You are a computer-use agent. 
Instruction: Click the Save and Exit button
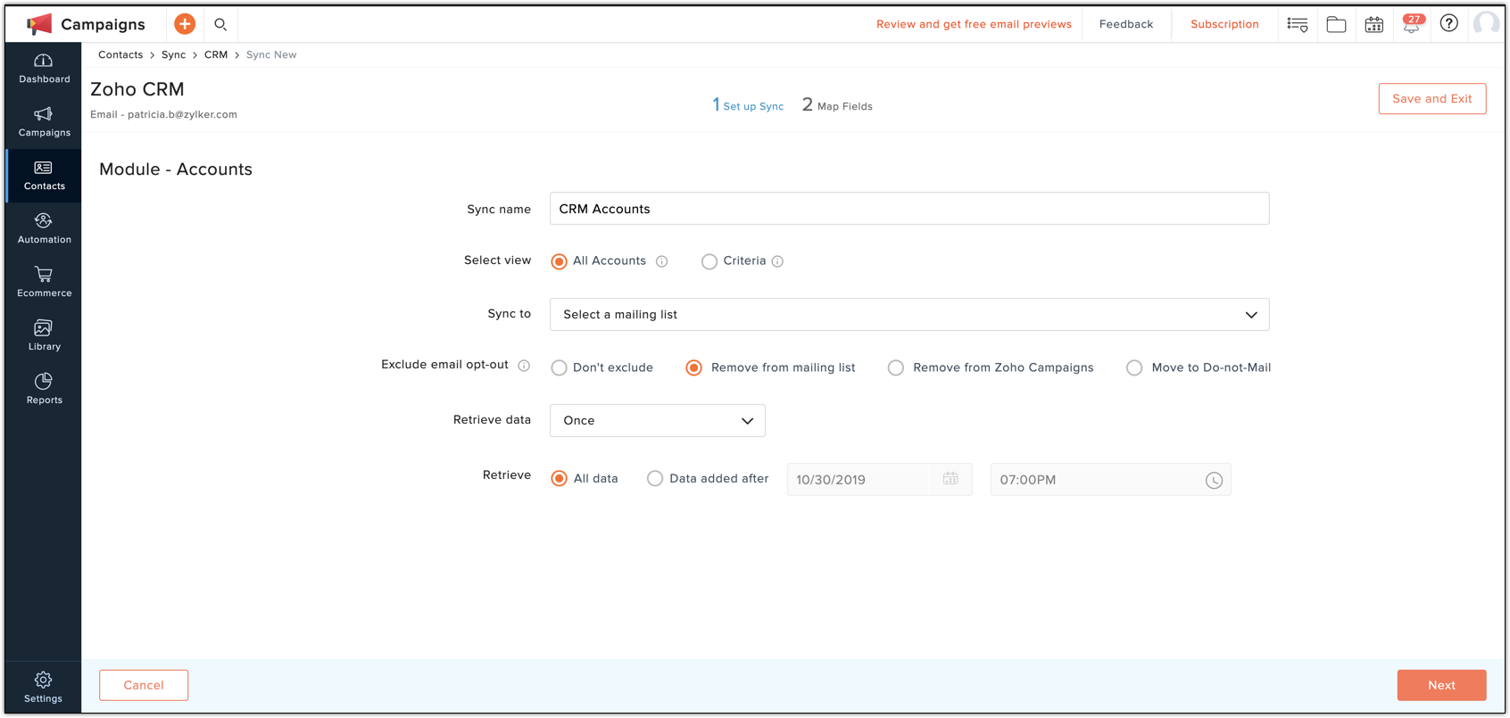coord(1432,99)
